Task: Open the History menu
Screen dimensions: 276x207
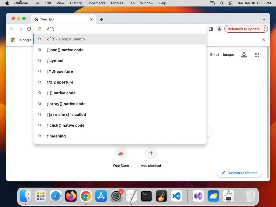Action: tap(76, 3)
